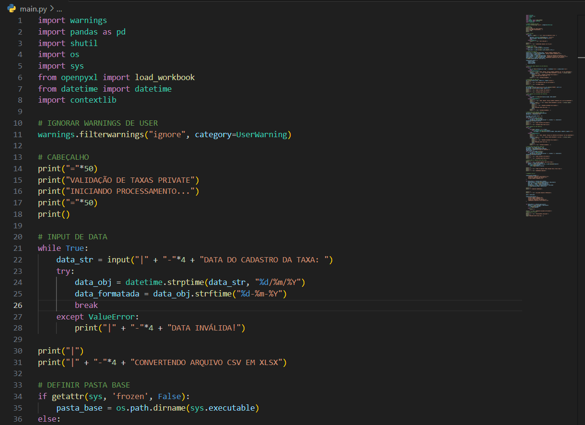Click line number 26 in the gutter
The image size is (585, 425).
(x=18, y=305)
